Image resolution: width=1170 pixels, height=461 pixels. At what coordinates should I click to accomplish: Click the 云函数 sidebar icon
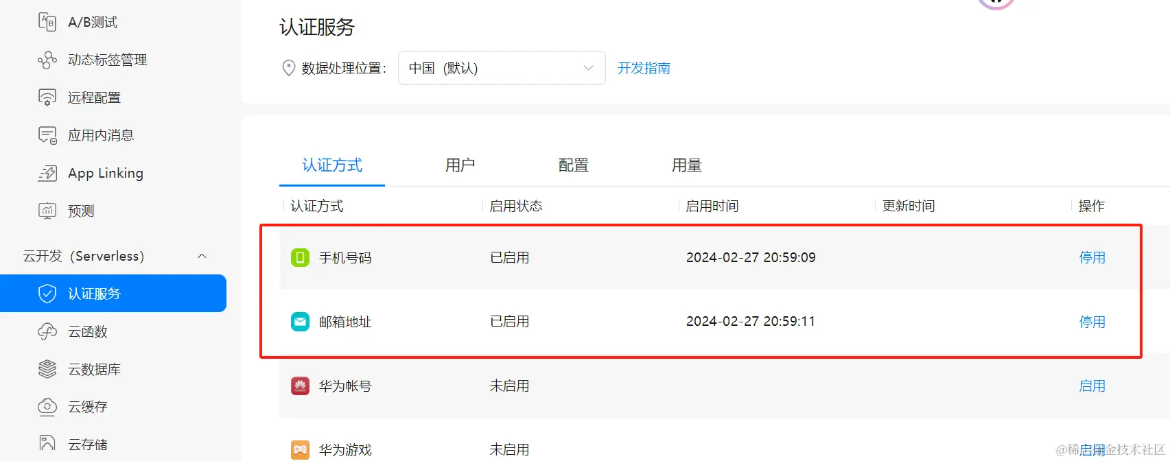click(47, 332)
